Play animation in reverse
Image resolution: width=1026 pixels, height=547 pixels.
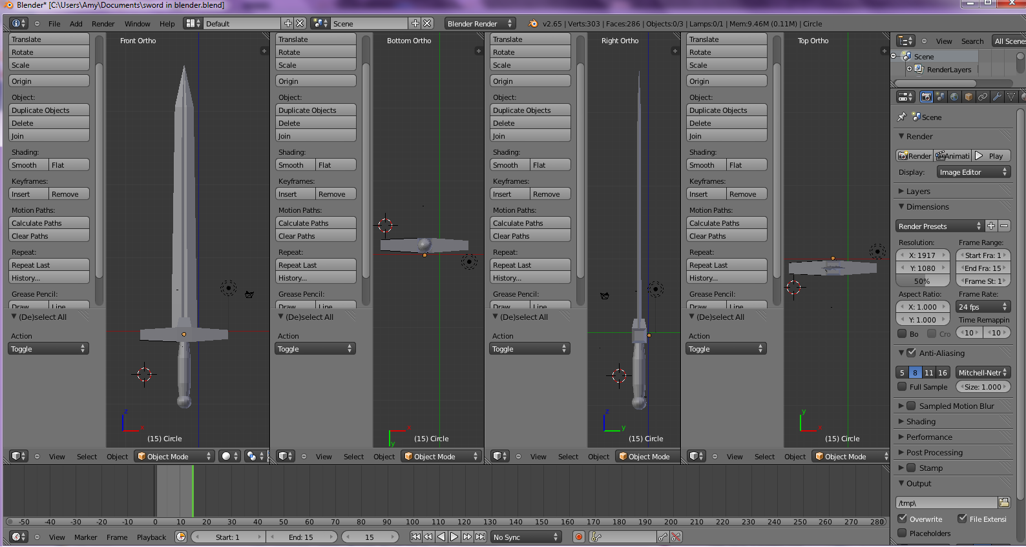coord(441,537)
